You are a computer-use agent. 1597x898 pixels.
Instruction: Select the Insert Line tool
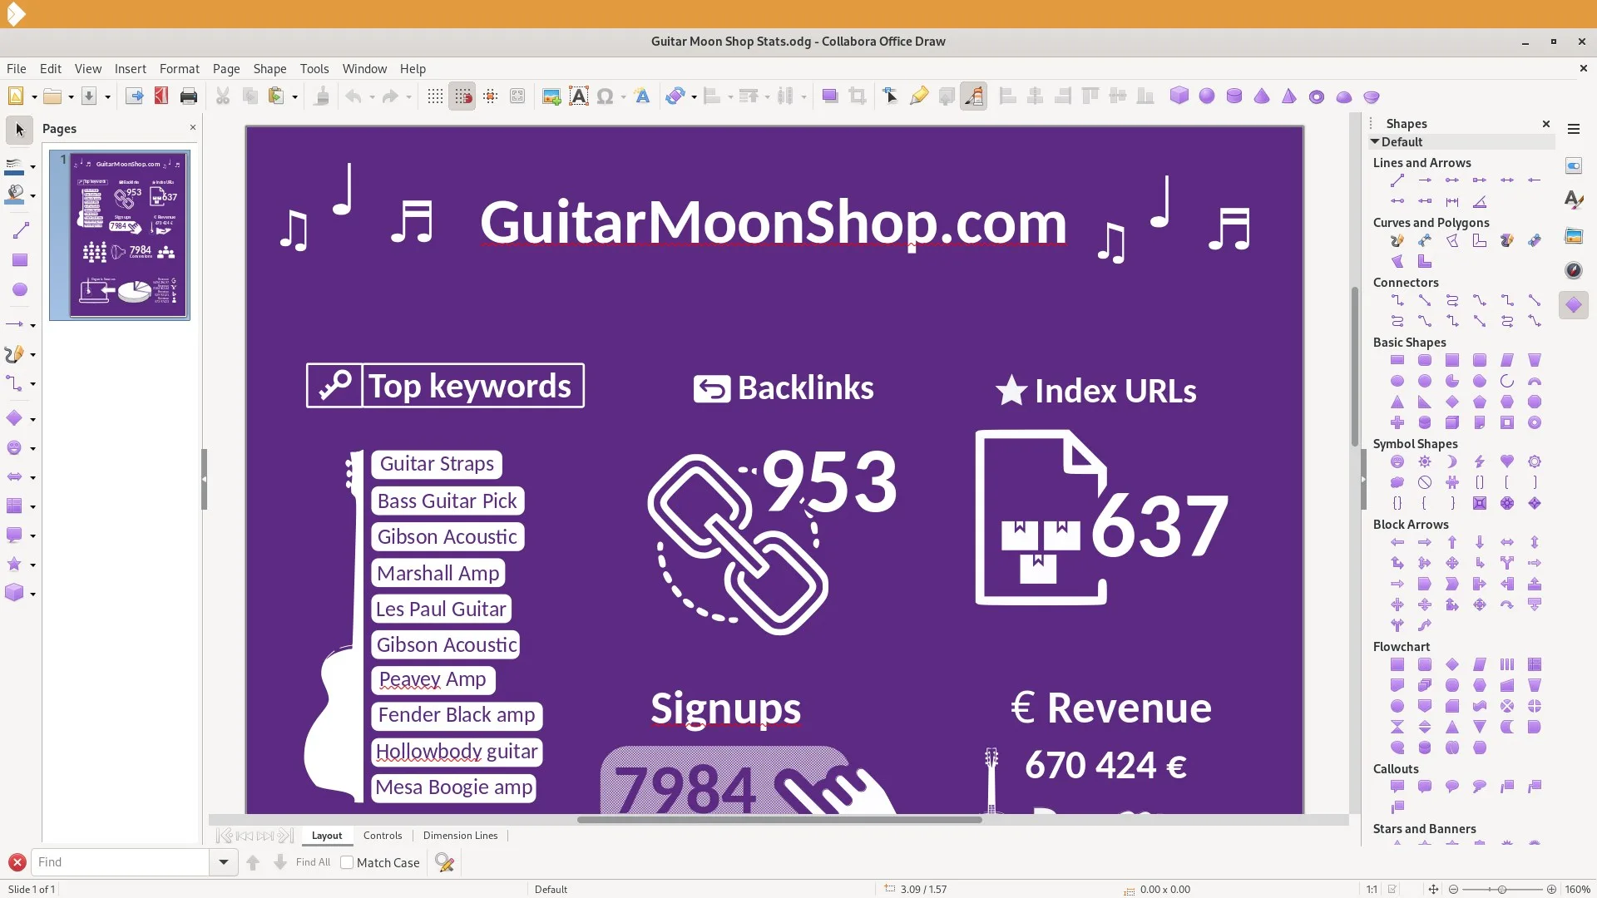20,230
